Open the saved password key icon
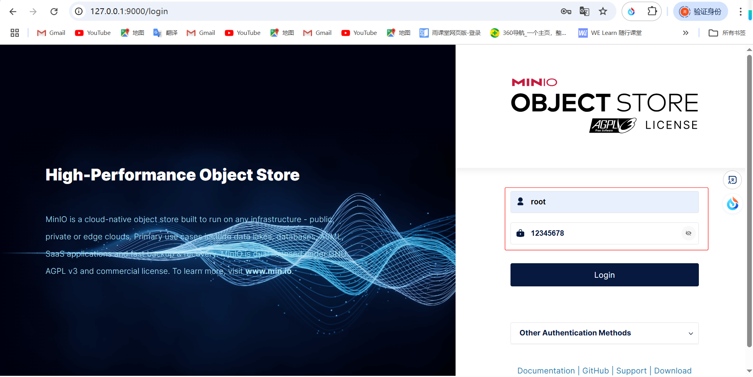The image size is (753, 377). [x=566, y=11]
